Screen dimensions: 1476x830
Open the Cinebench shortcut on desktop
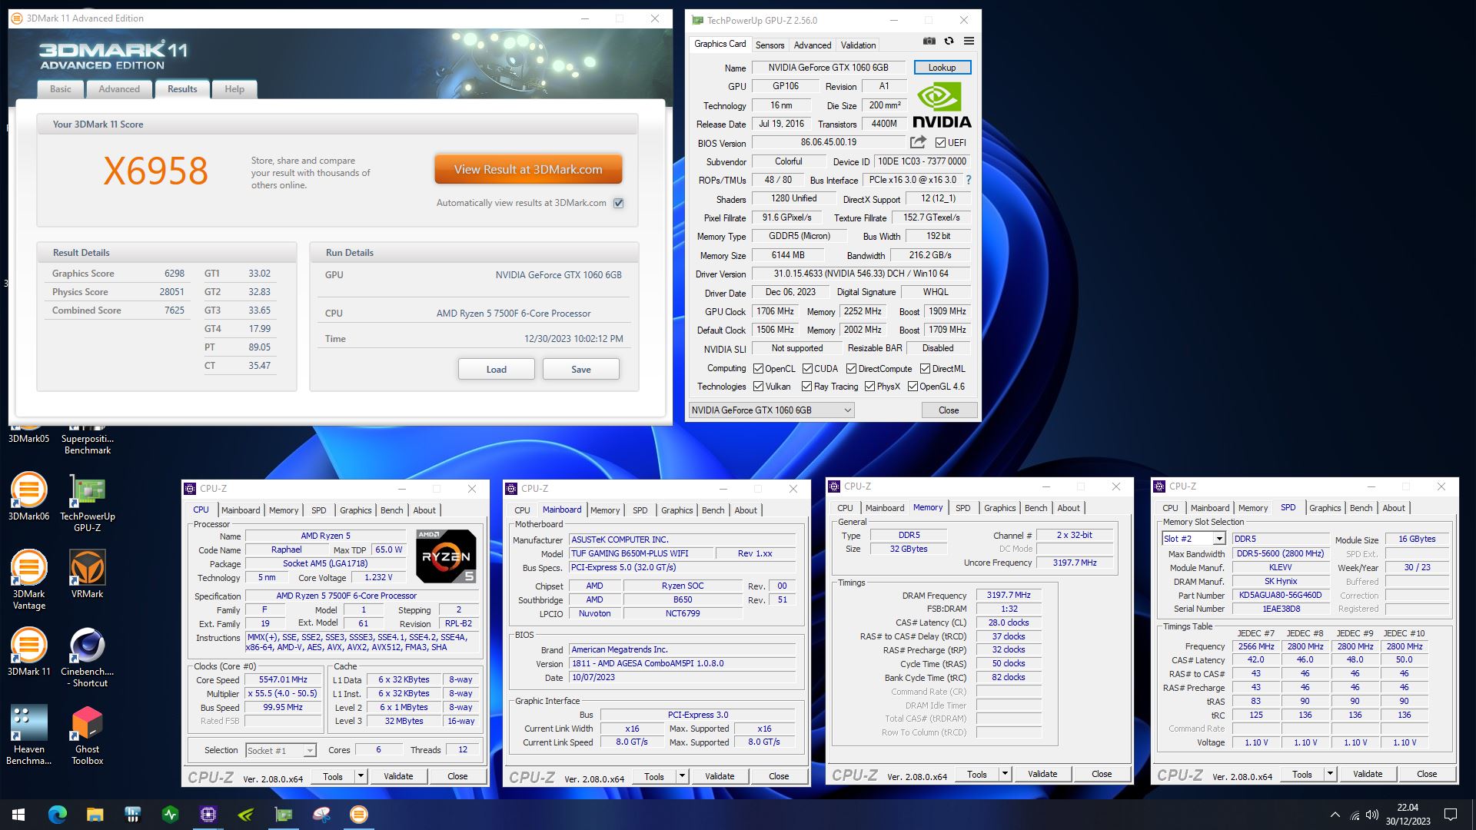88,657
